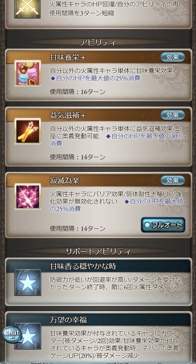Tap the 使用間隔：14ターン text under 益気滋補＋
The height and width of the screenshot is (364, 196).
(78, 157)
